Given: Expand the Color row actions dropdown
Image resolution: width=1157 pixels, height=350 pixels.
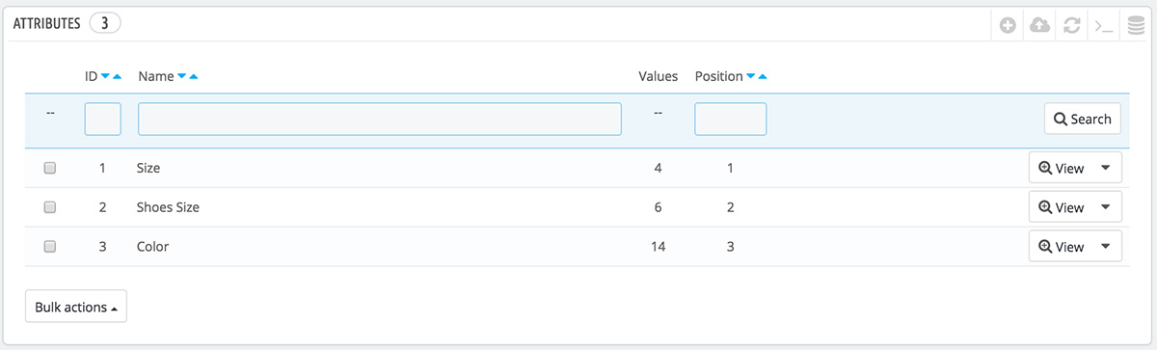Looking at the screenshot, I should 1106,247.
